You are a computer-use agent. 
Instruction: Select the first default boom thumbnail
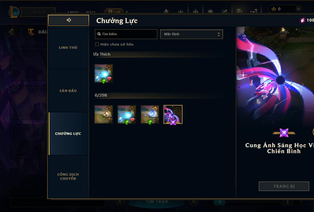[104, 114]
